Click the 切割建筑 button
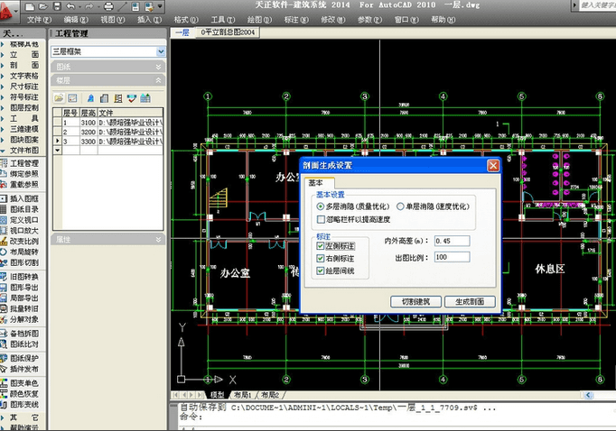This screenshot has width=616, height=431. (x=415, y=301)
